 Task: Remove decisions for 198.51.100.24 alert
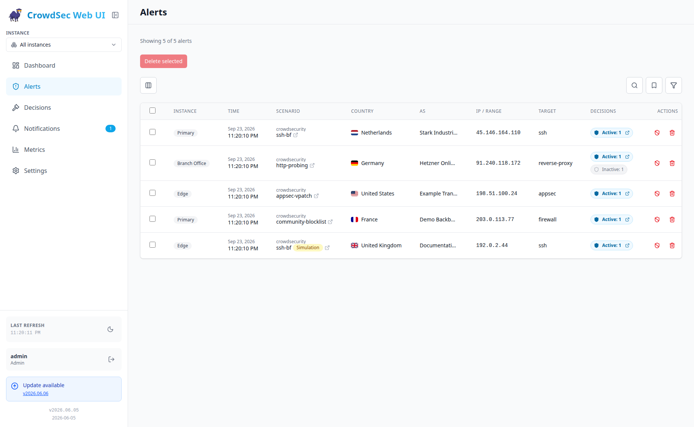click(x=657, y=194)
